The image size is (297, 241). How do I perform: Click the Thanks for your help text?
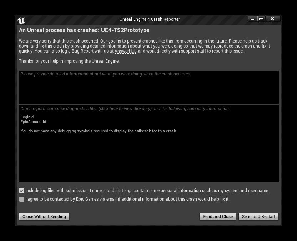[x=69, y=61]
